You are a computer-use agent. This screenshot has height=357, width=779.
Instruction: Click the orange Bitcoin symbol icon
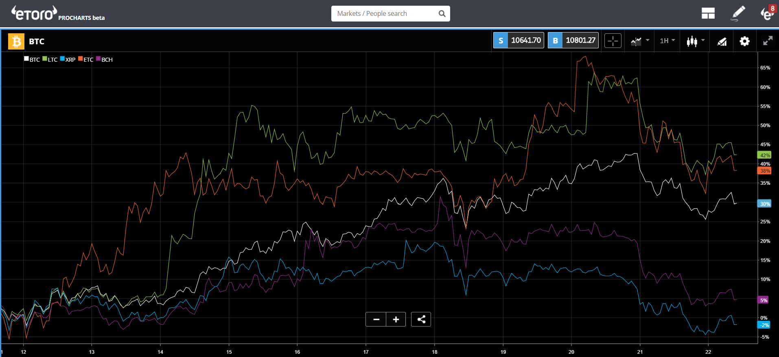(16, 41)
